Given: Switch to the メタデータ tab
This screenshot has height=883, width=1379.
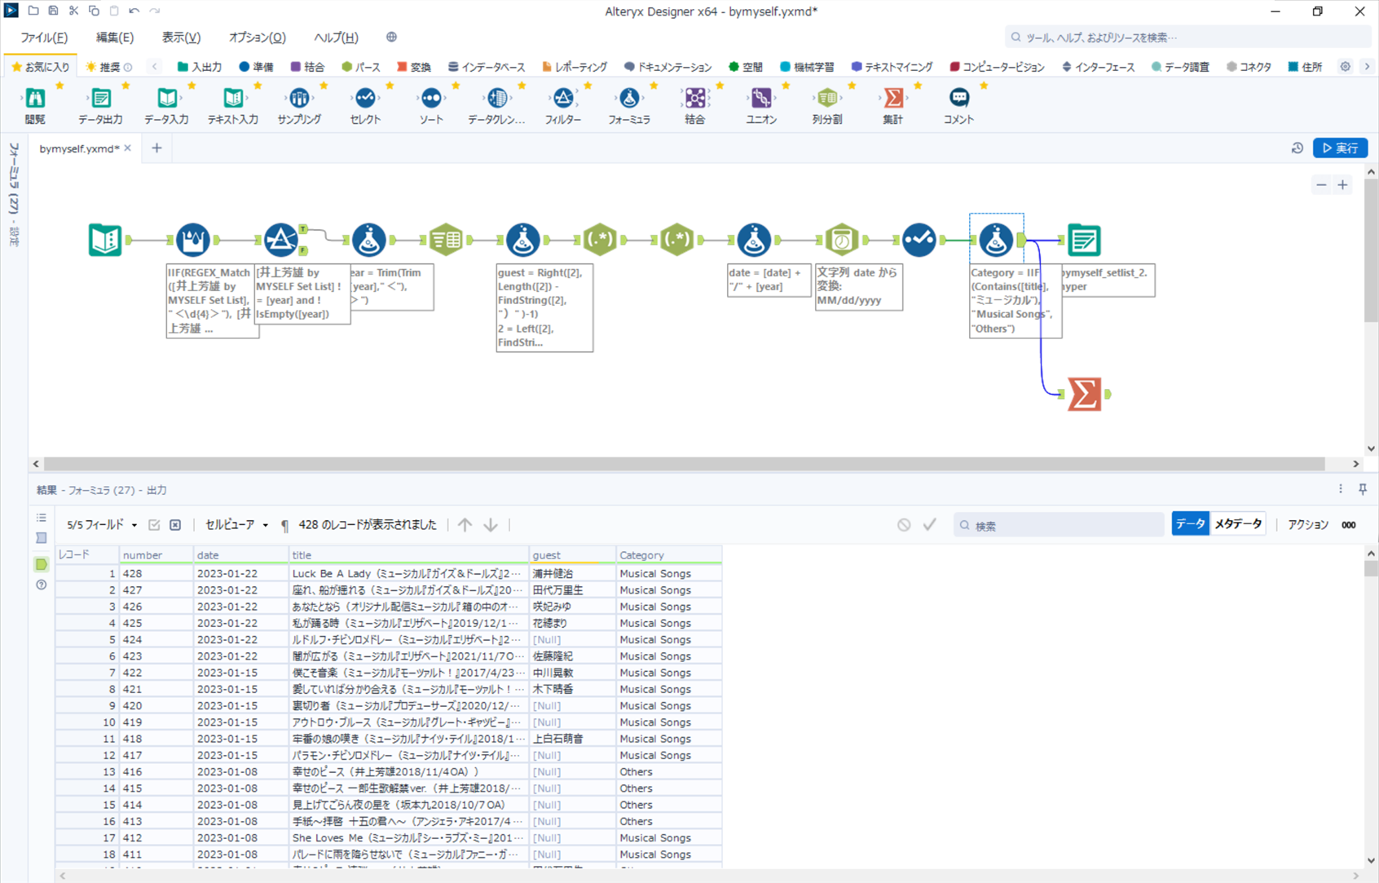Looking at the screenshot, I should tap(1237, 524).
